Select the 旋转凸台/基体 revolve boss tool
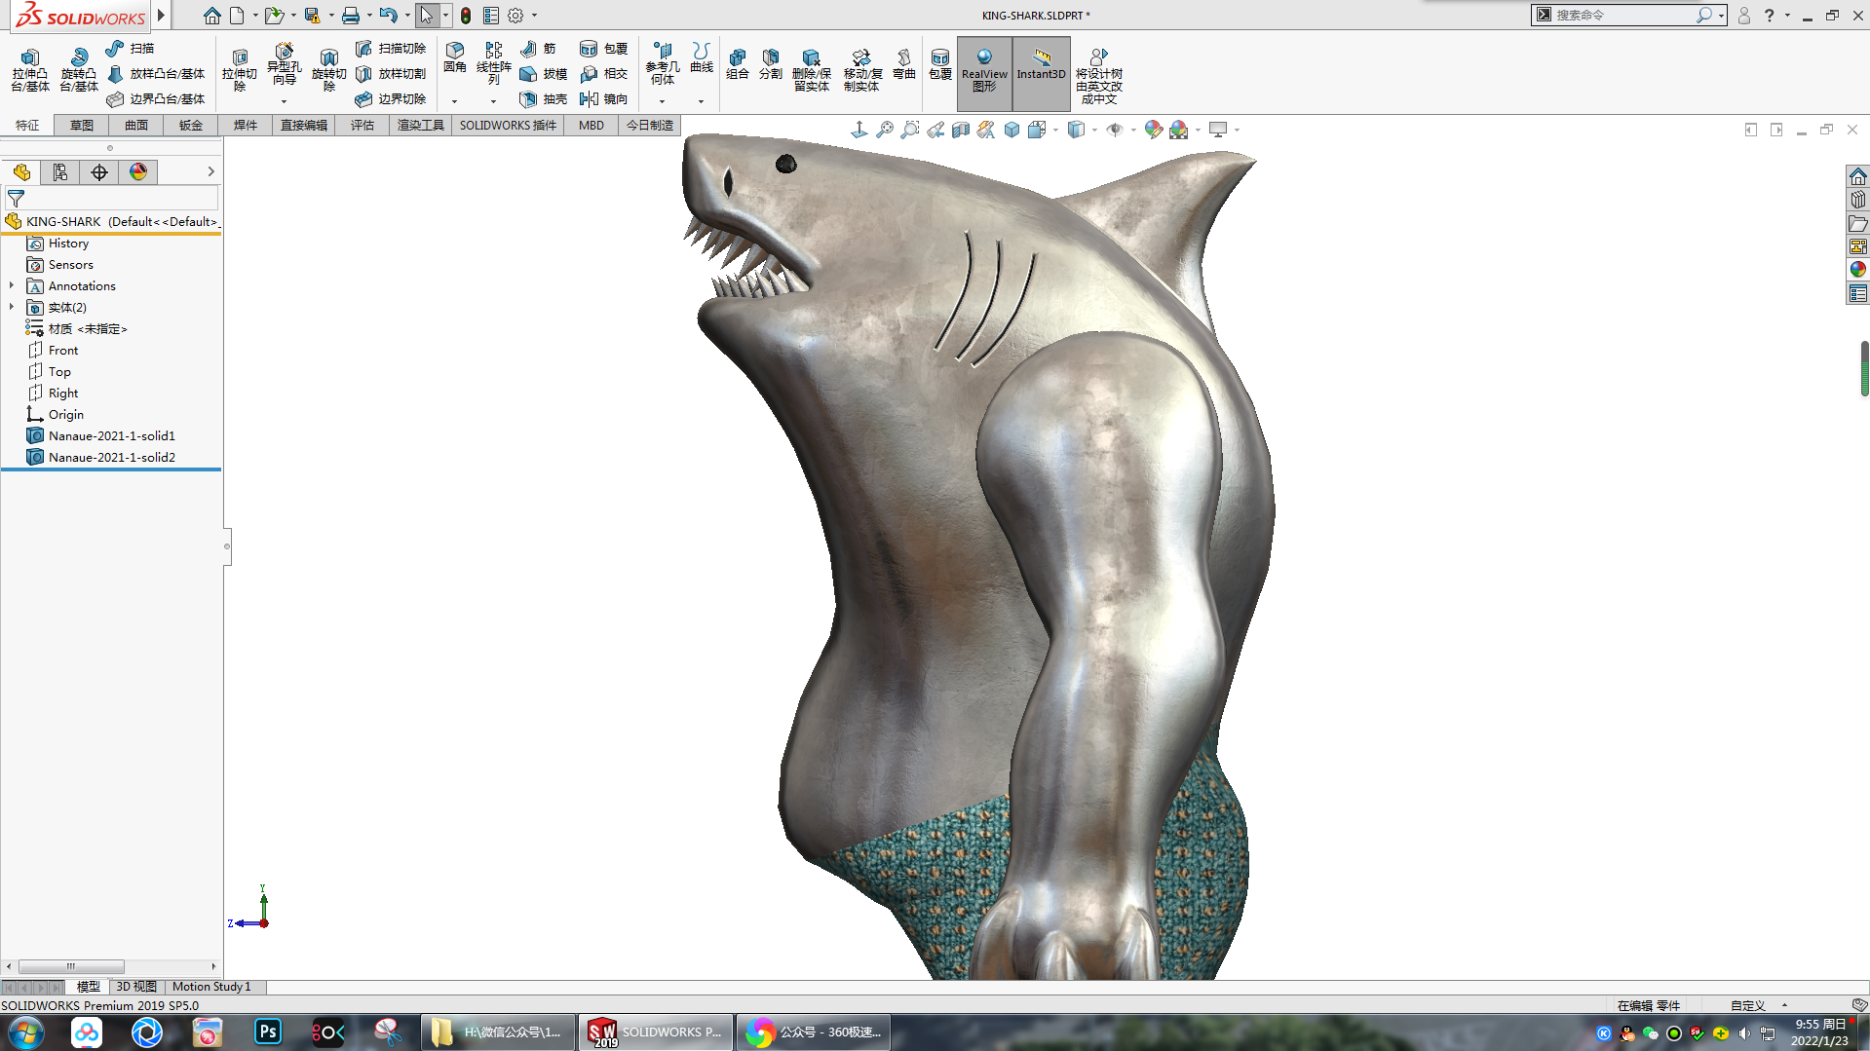Image resolution: width=1870 pixels, height=1051 pixels. click(79, 70)
